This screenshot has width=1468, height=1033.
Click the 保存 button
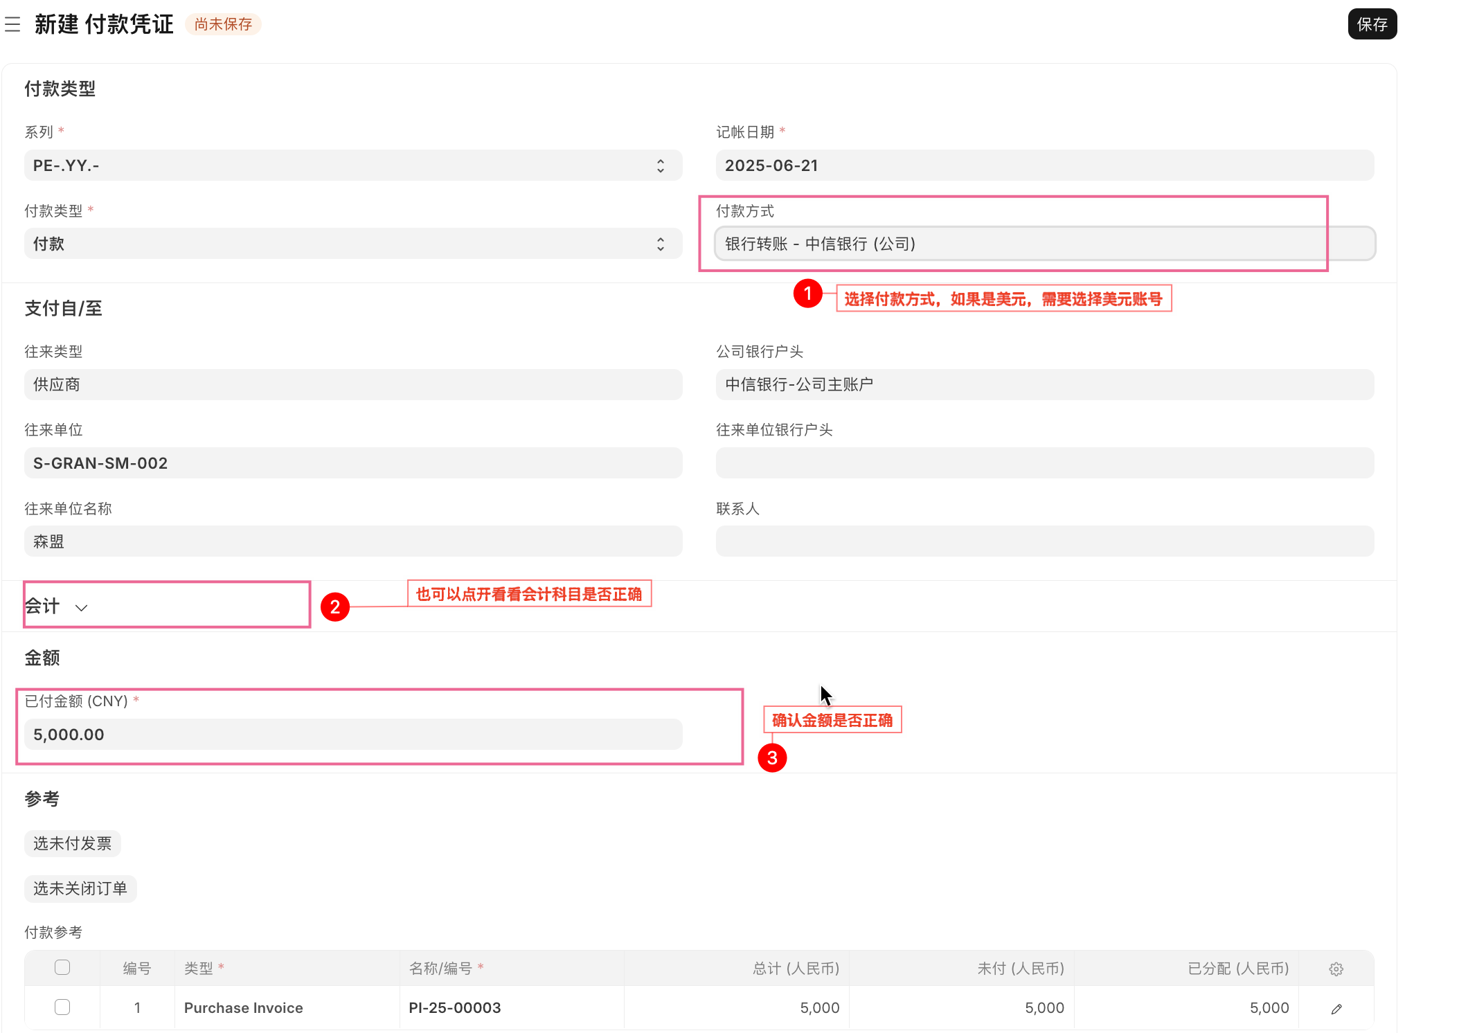(1371, 25)
